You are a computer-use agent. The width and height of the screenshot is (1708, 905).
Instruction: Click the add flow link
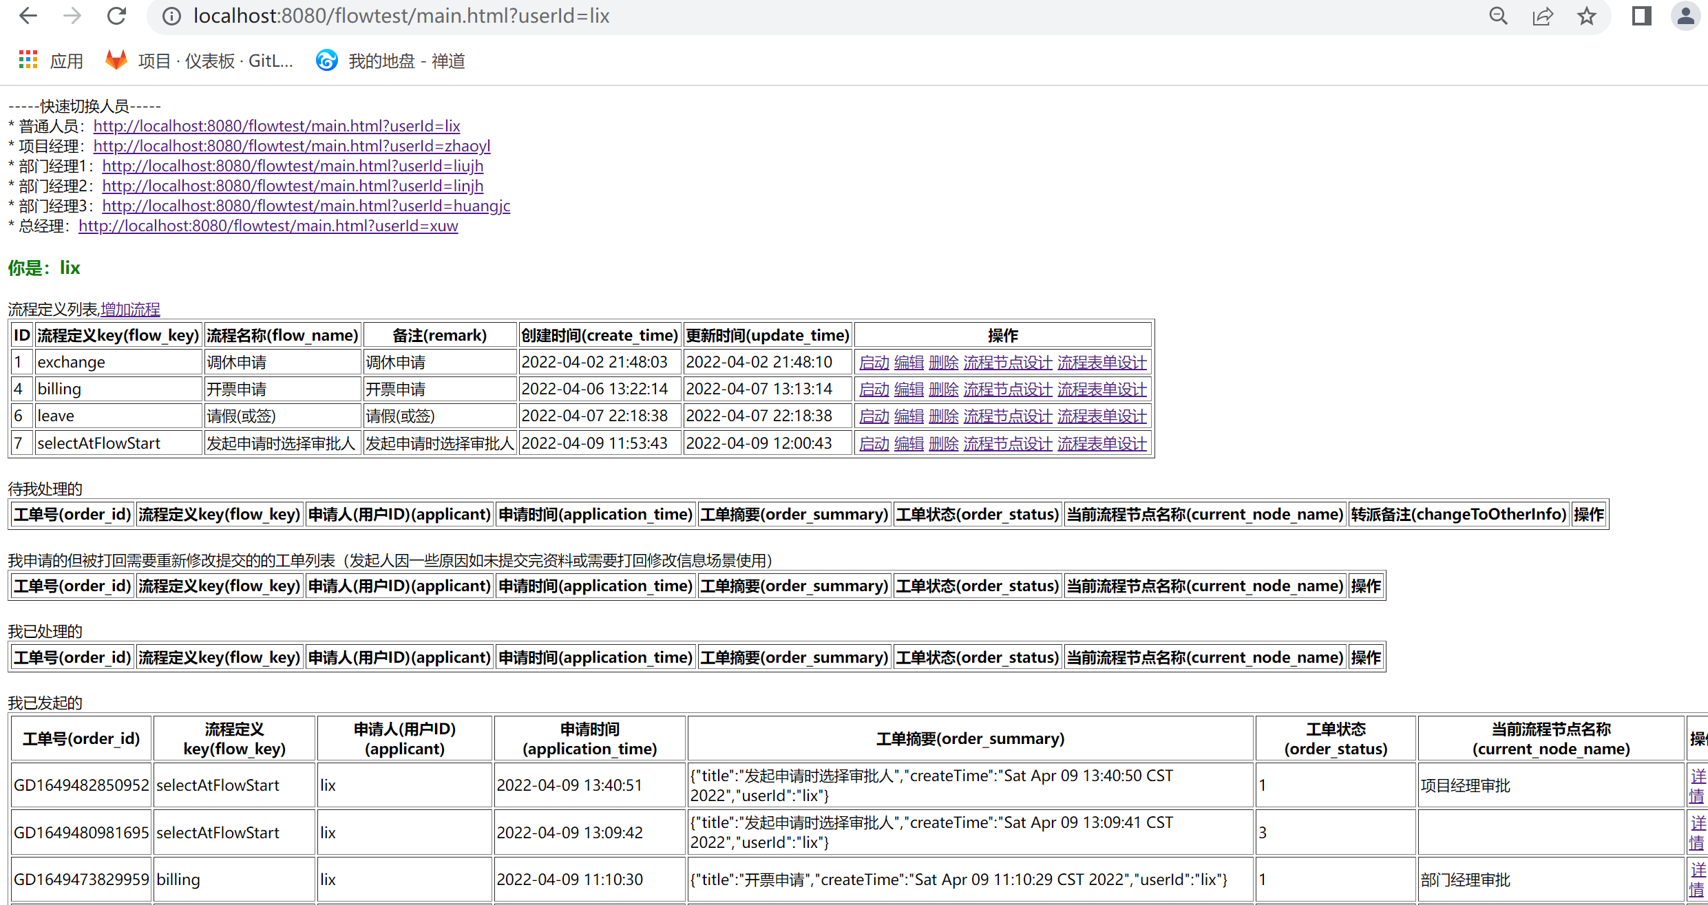[x=130, y=310]
